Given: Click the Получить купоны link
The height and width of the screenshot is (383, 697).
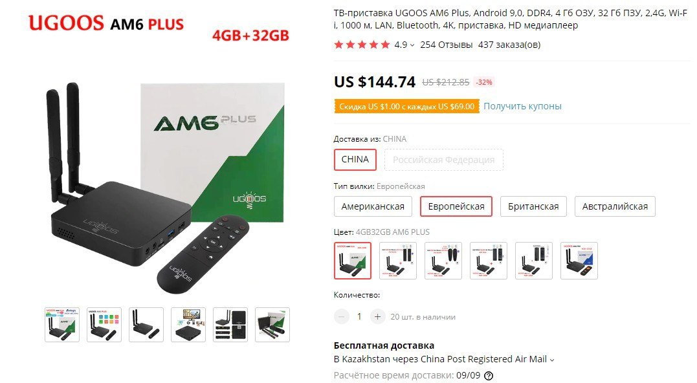Looking at the screenshot, I should 522,106.
